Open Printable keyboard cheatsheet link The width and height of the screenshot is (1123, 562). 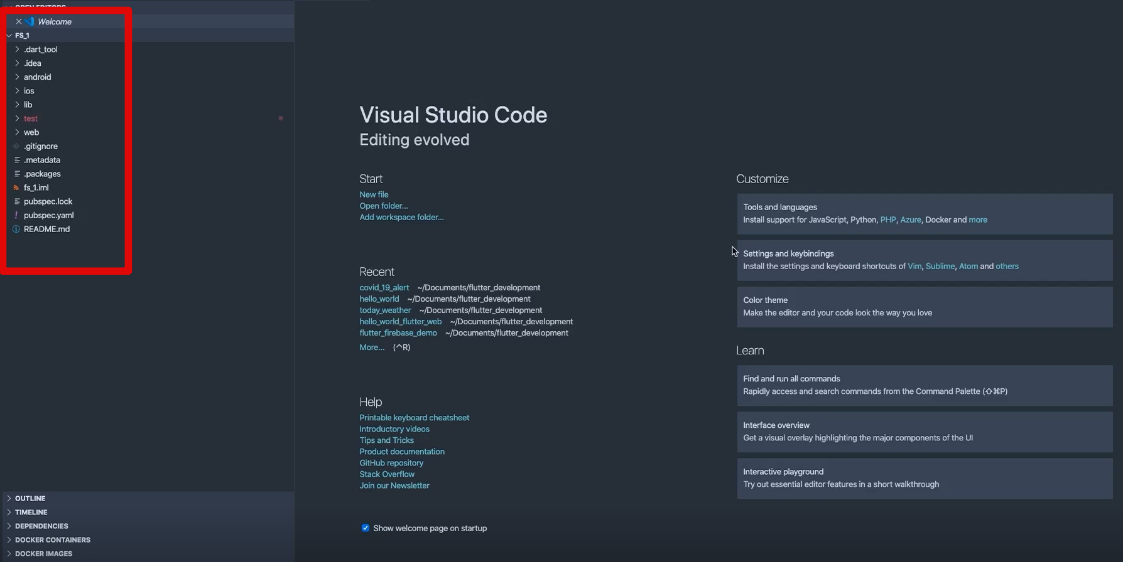coord(414,418)
